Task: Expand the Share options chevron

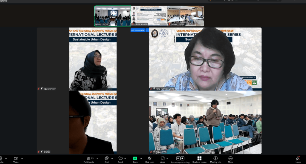Action: [141, 158]
